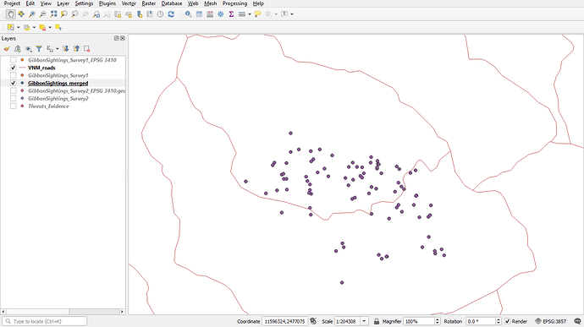
Task: Show the Threats_Evidence layer
Action: coord(14,106)
